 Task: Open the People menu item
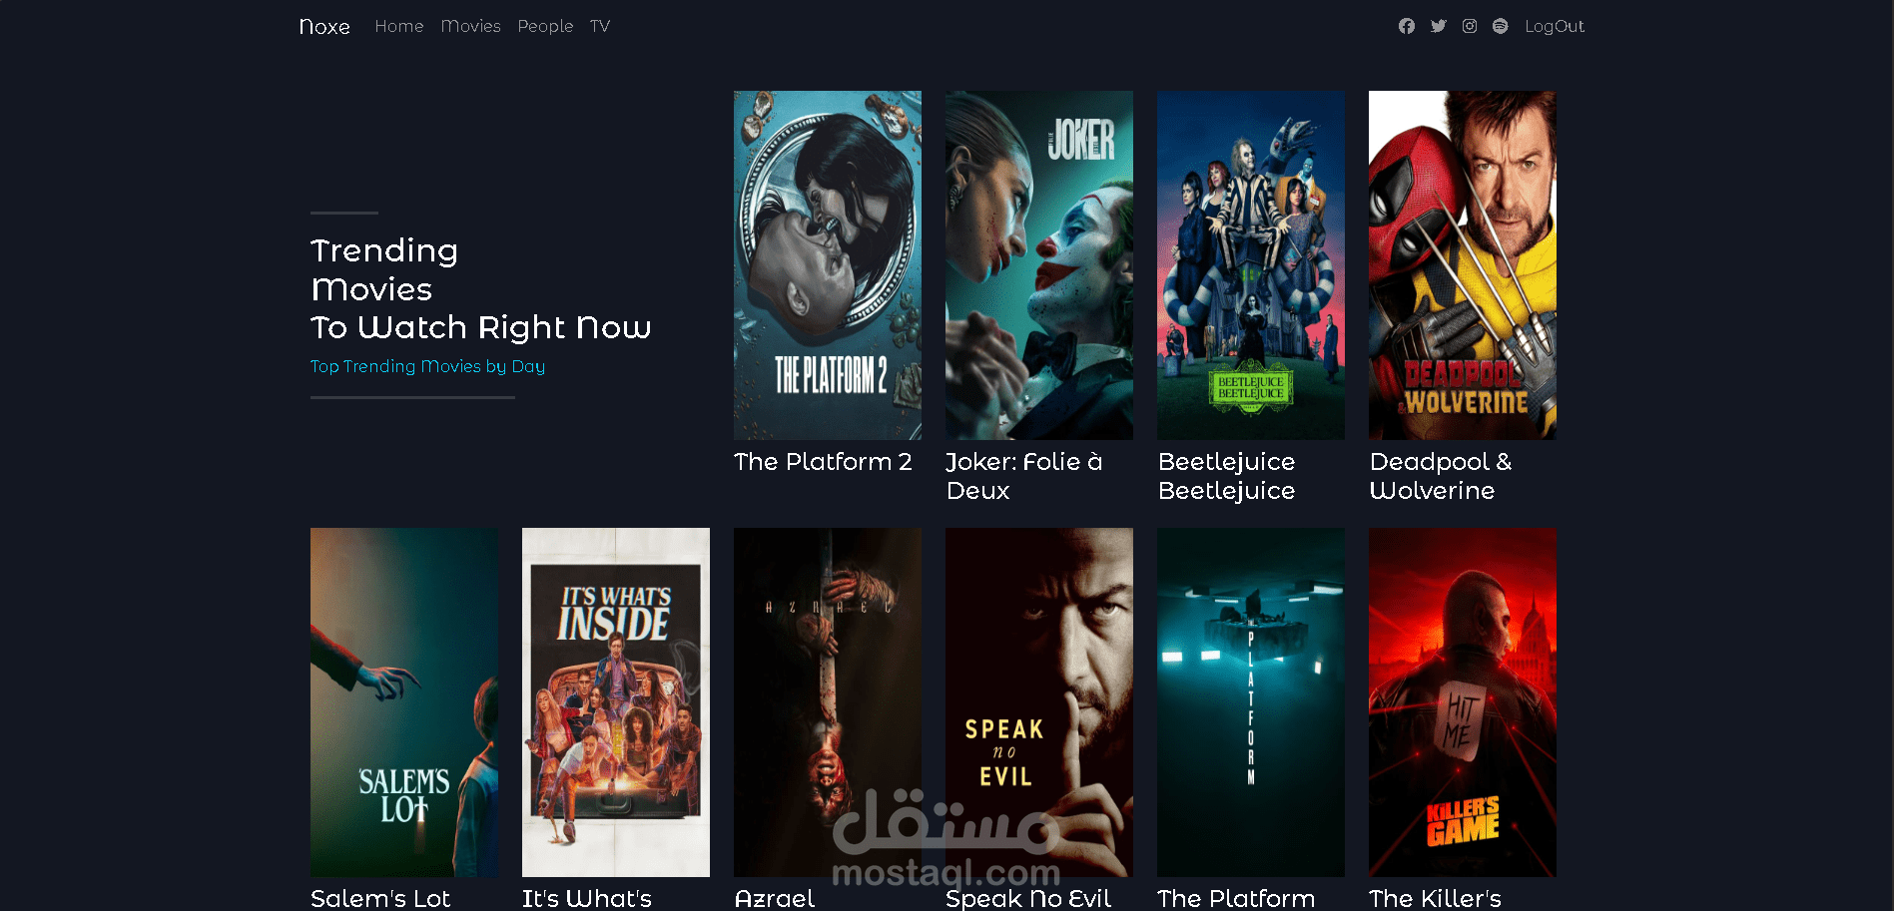(x=545, y=26)
